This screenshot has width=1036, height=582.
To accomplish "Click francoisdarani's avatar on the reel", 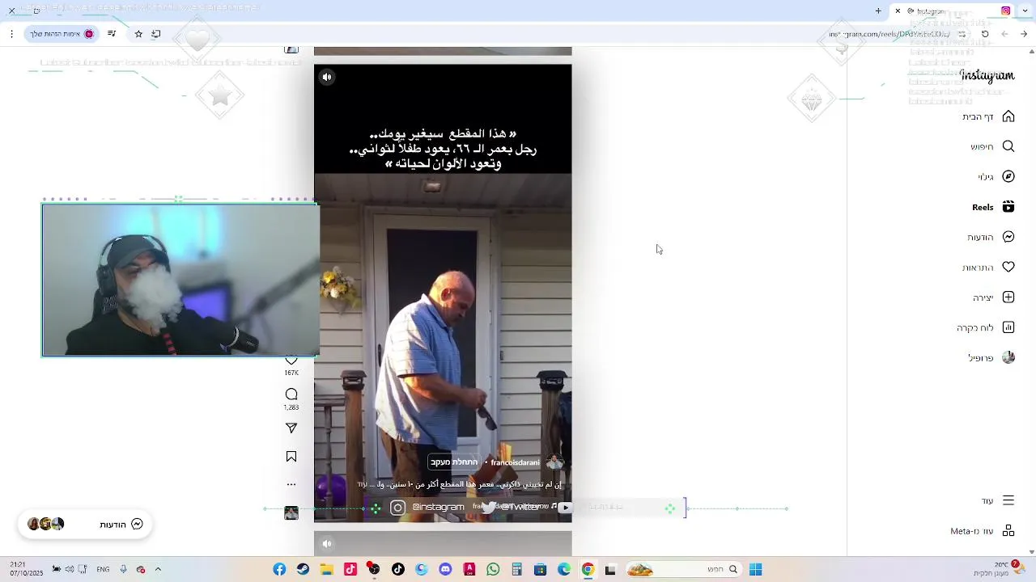I will pyautogui.click(x=554, y=462).
